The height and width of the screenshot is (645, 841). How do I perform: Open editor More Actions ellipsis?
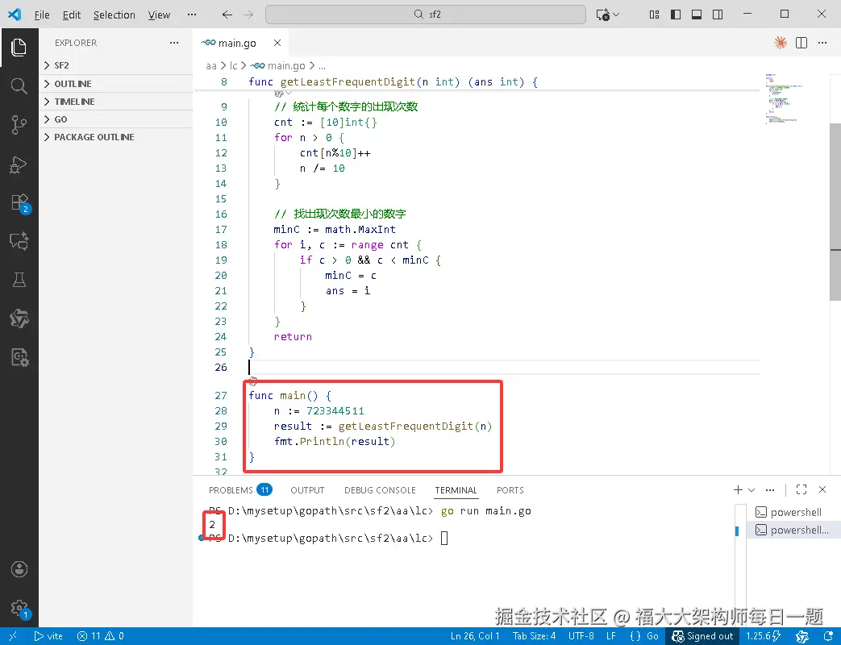[x=822, y=43]
